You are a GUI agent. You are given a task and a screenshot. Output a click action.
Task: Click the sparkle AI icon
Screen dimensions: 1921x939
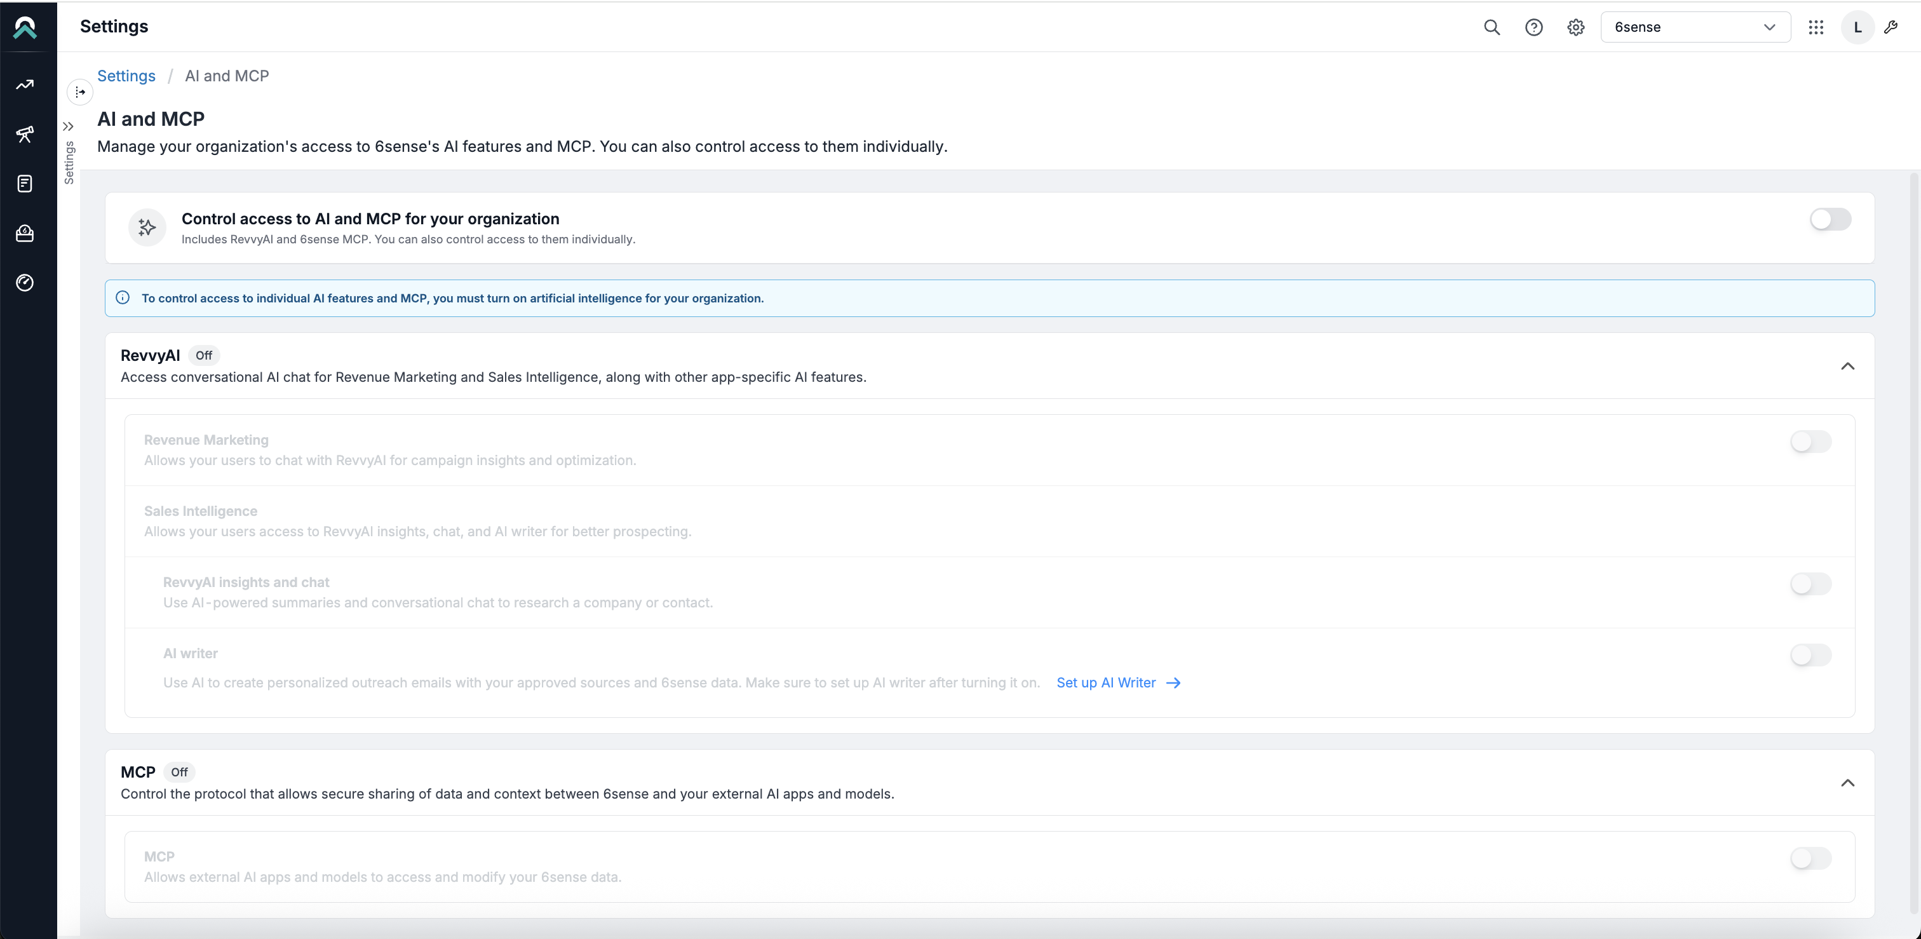[147, 227]
